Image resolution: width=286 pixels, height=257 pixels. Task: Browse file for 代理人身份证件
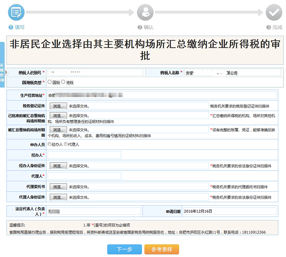(x=58, y=197)
